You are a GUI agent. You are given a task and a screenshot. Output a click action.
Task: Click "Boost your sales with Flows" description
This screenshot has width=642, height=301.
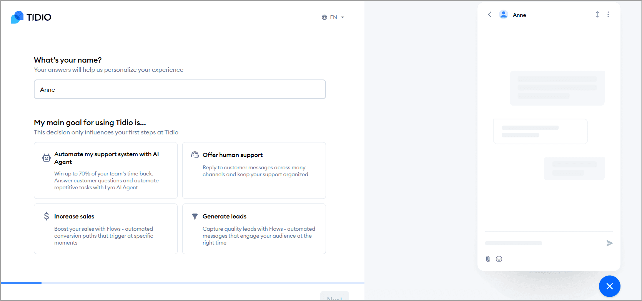[x=104, y=236]
